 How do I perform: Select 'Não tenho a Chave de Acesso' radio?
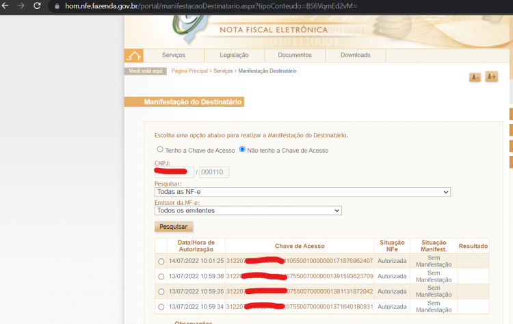click(x=242, y=149)
